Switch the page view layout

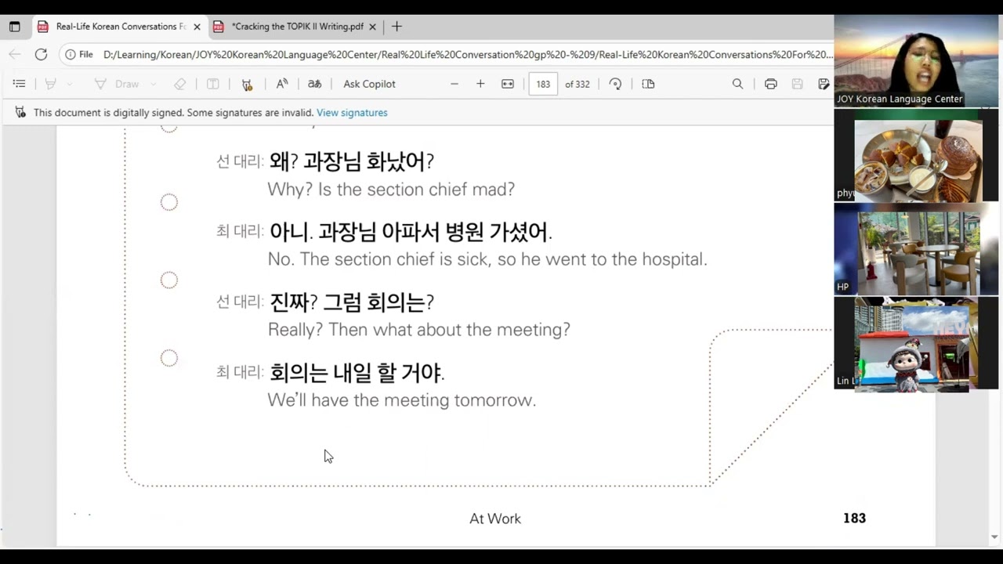pyautogui.click(x=648, y=84)
